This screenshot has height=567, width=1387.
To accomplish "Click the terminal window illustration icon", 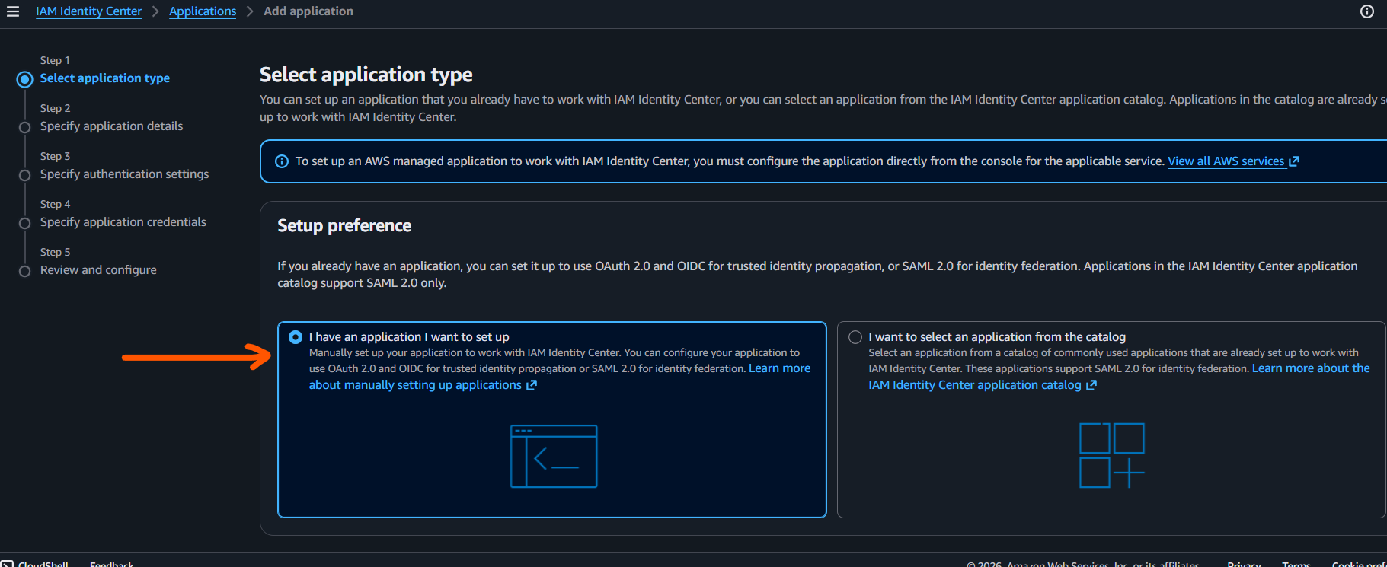I will point(554,456).
